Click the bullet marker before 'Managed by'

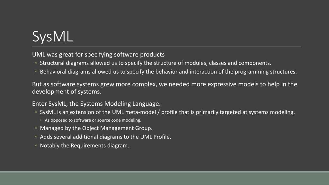36,128
